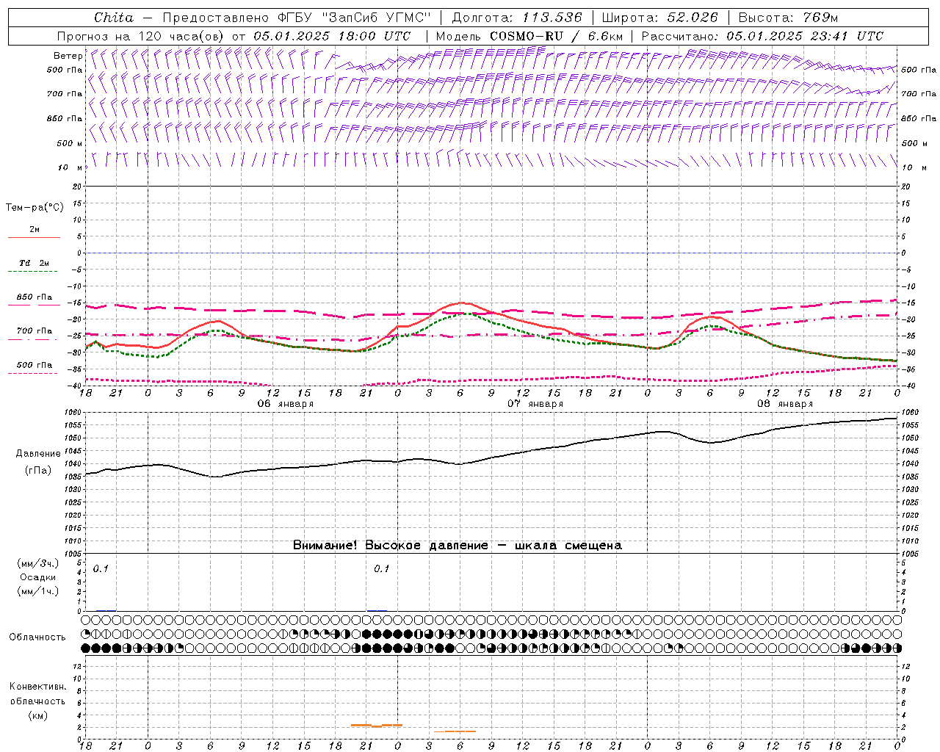The image size is (940, 752).
Task: Click the Осадки precipitation label
Action: 38,577
